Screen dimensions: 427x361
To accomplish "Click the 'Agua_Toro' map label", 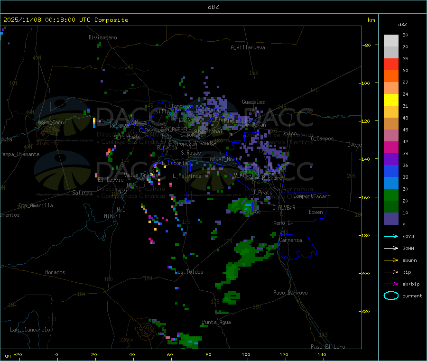I will 51,122.
